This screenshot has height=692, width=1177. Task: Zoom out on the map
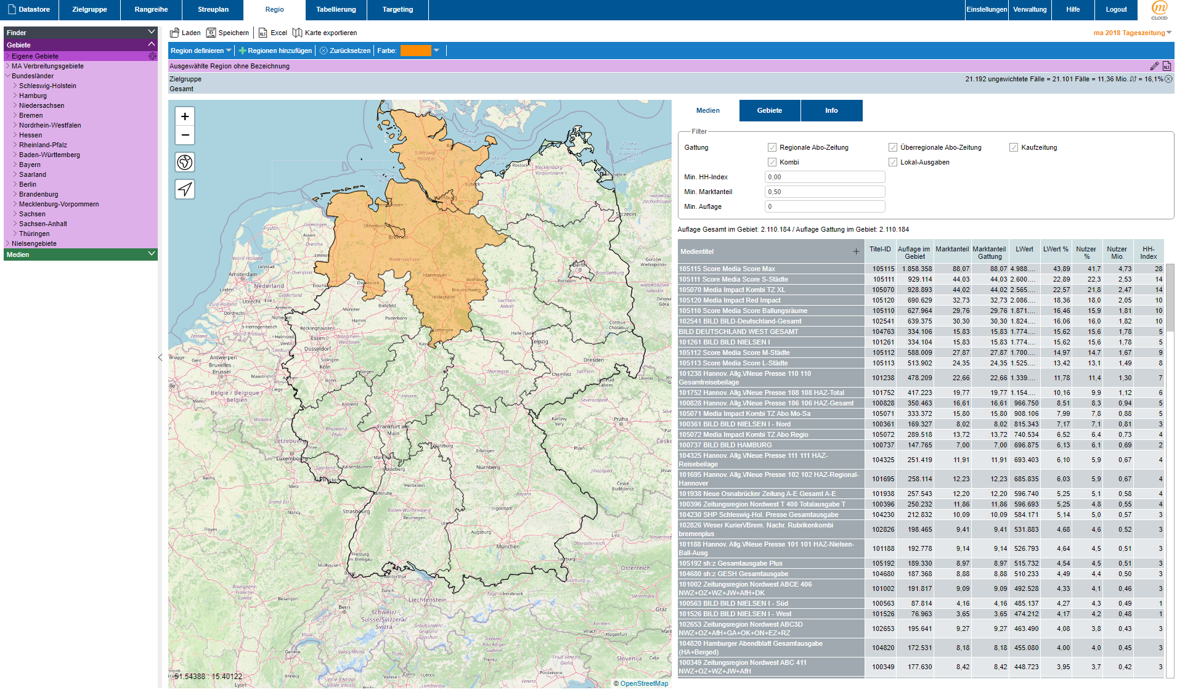(x=185, y=135)
